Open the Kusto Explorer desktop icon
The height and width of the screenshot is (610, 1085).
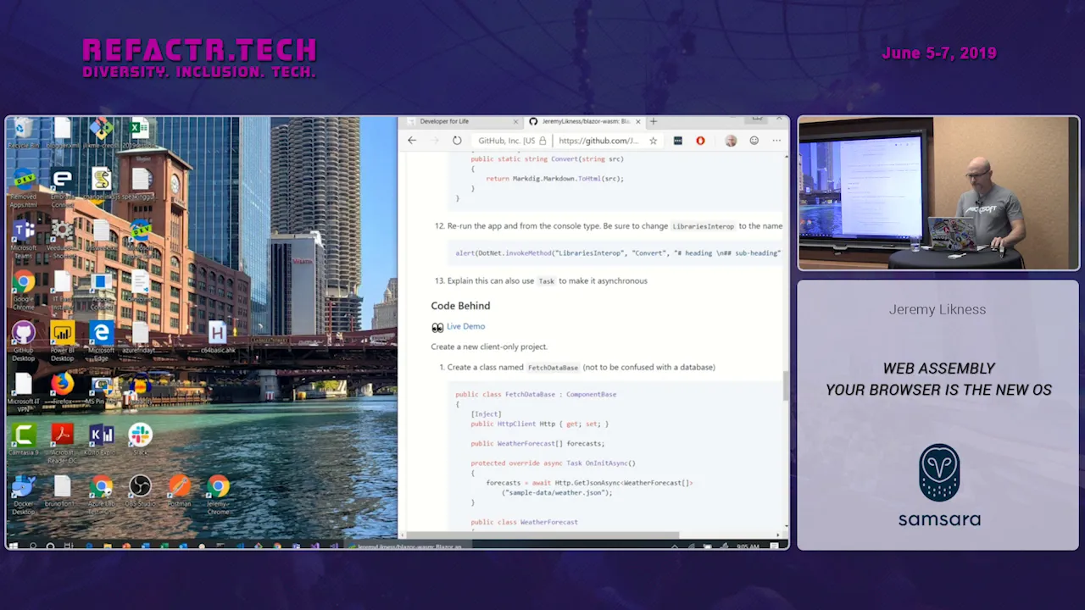click(101, 437)
